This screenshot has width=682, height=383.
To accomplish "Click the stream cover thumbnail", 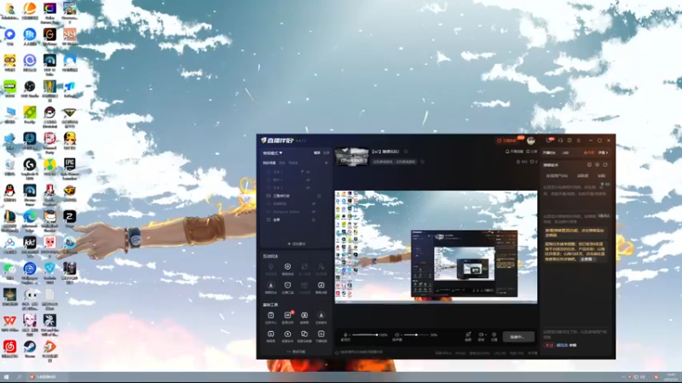I will point(351,157).
